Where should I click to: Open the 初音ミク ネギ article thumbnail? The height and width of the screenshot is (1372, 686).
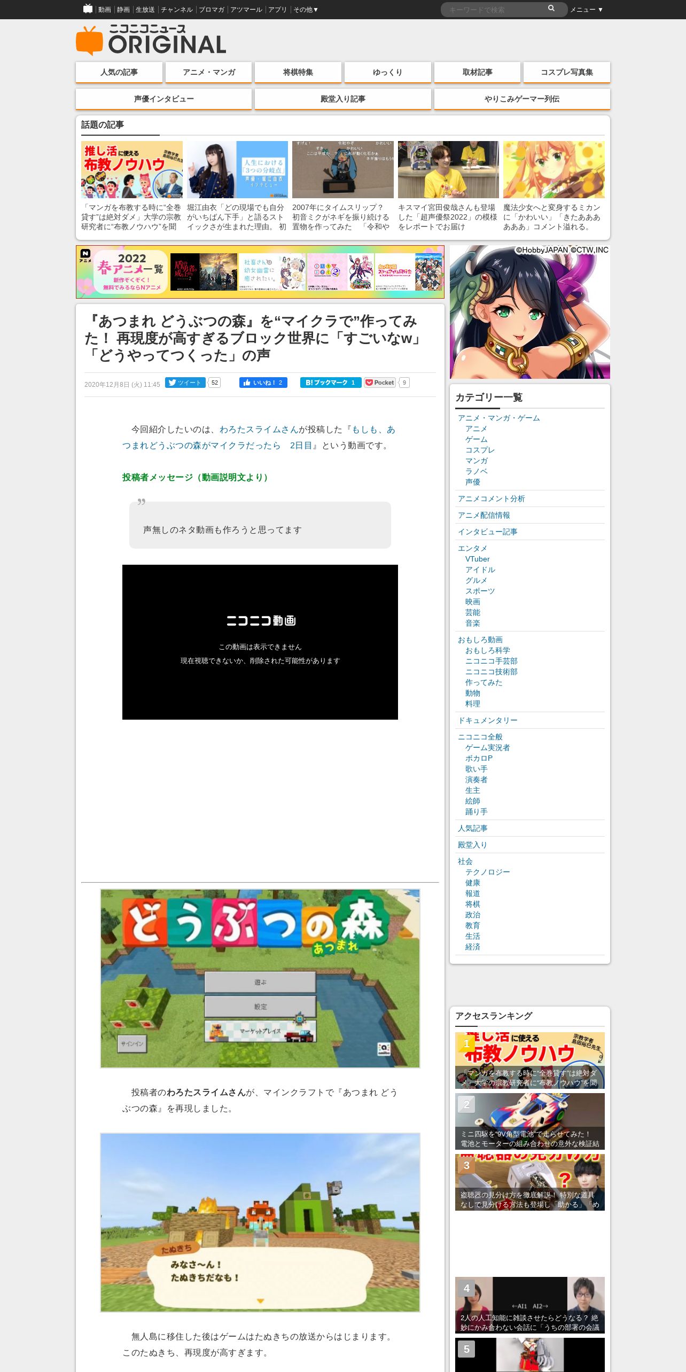pyautogui.click(x=343, y=170)
